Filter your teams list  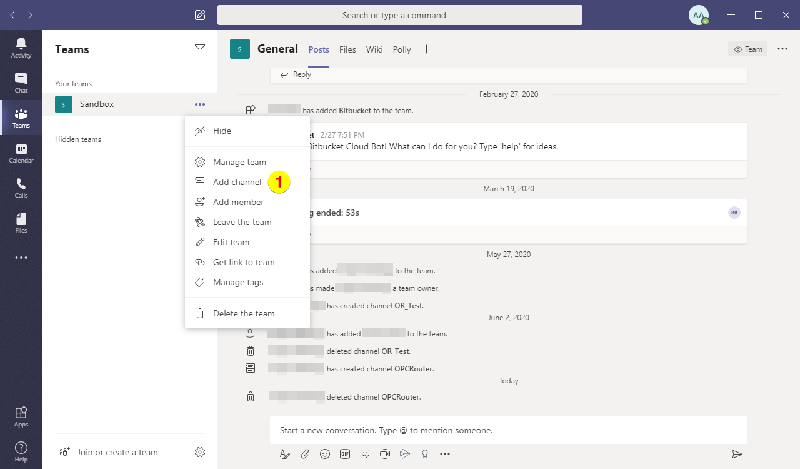coord(200,48)
